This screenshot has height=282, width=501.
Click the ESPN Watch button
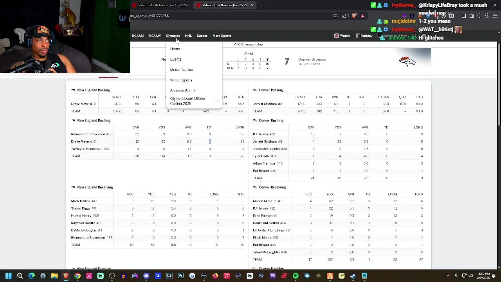[x=342, y=36]
